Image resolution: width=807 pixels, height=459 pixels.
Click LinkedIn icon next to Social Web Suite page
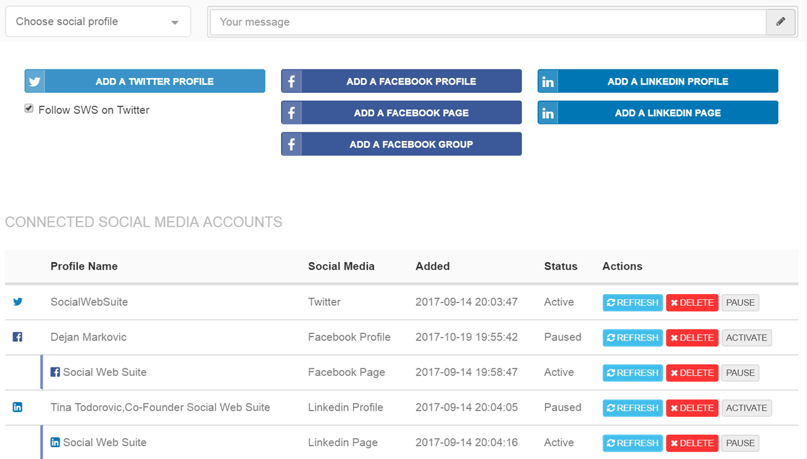click(x=55, y=442)
